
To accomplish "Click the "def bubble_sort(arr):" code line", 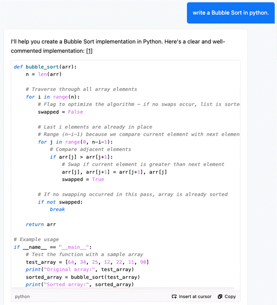I will click(45, 67).
